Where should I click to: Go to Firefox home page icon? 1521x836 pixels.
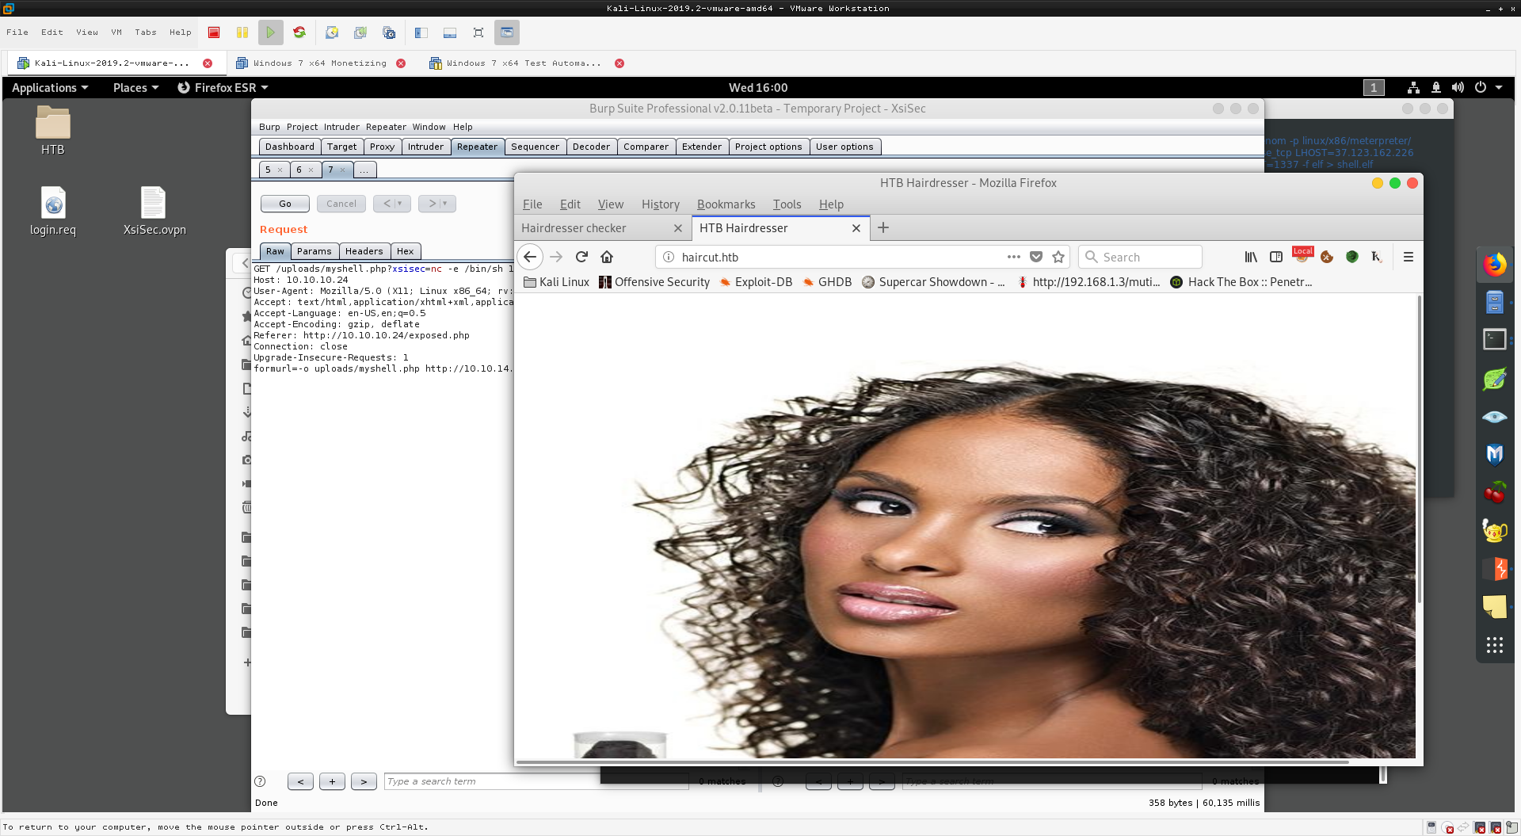pos(607,257)
